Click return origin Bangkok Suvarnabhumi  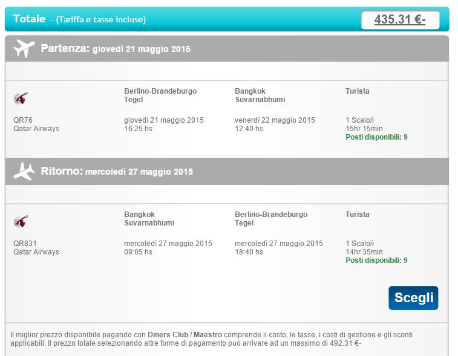coord(149,219)
